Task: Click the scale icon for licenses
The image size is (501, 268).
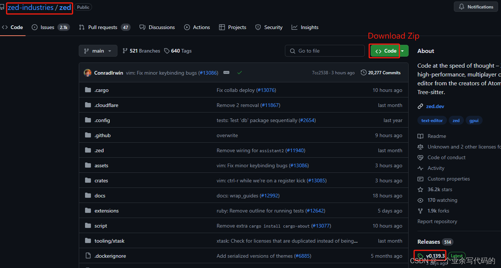Action: (420, 147)
